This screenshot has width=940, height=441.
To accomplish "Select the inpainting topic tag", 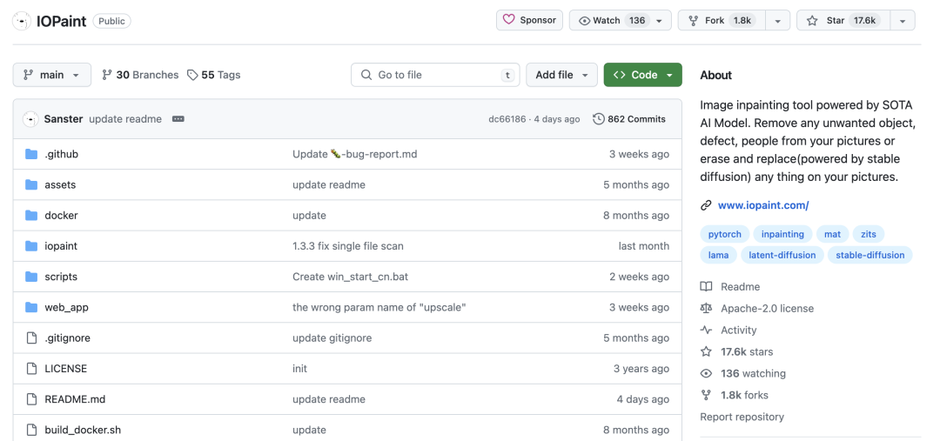I will [782, 234].
